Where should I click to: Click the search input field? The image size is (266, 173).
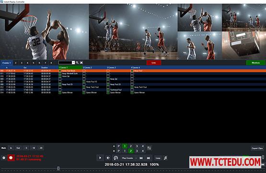[65, 63]
